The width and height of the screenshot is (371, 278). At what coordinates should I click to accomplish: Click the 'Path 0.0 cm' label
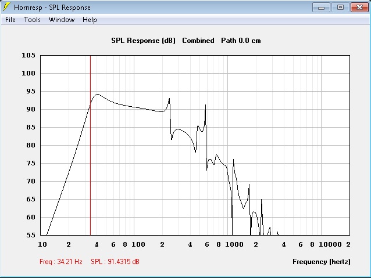(241, 41)
